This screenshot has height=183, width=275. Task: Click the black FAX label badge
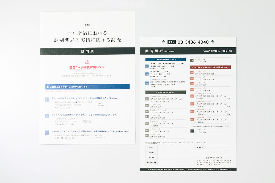[x=172, y=42]
